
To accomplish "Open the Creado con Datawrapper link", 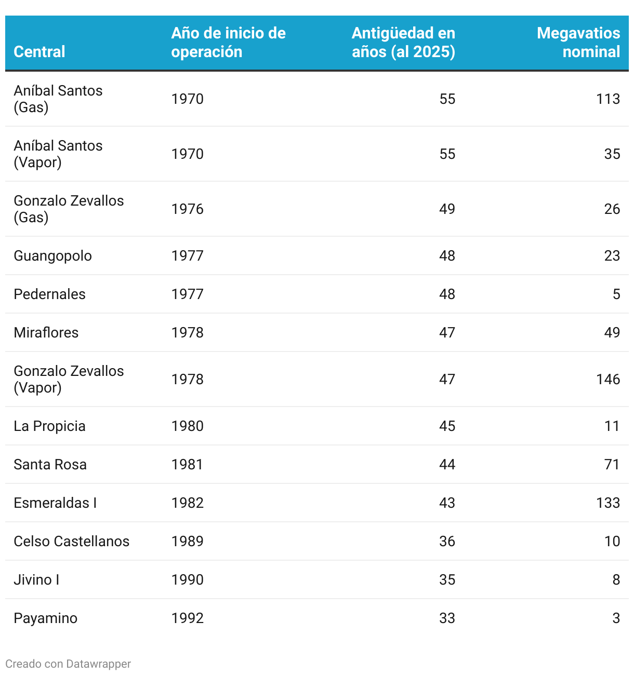I will (x=68, y=664).
